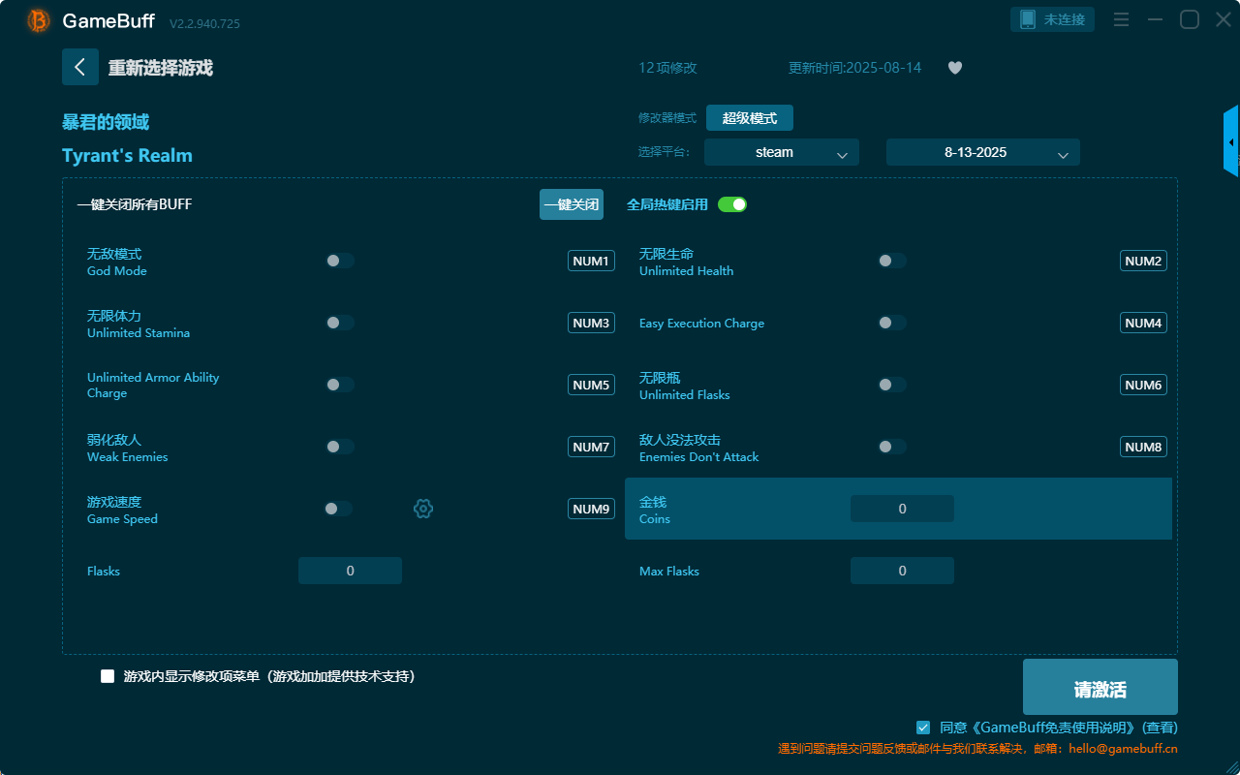The width and height of the screenshot is (1240, 775).
Task: Click the Flasks value field
Action: (x=350, y=571)
